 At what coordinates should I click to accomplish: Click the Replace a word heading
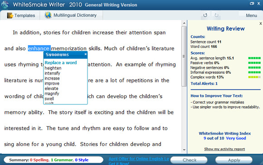(61, 62)
